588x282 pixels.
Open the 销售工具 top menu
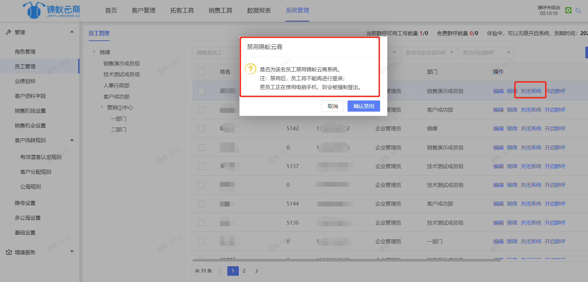220,11
